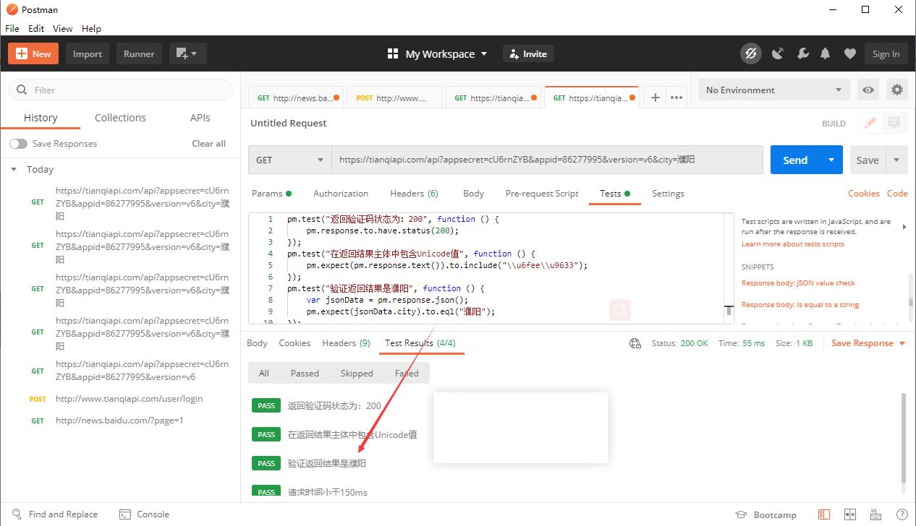Click the heart icon in header
The height and width of the screenshot is (526, 916).
coord(850,53)
